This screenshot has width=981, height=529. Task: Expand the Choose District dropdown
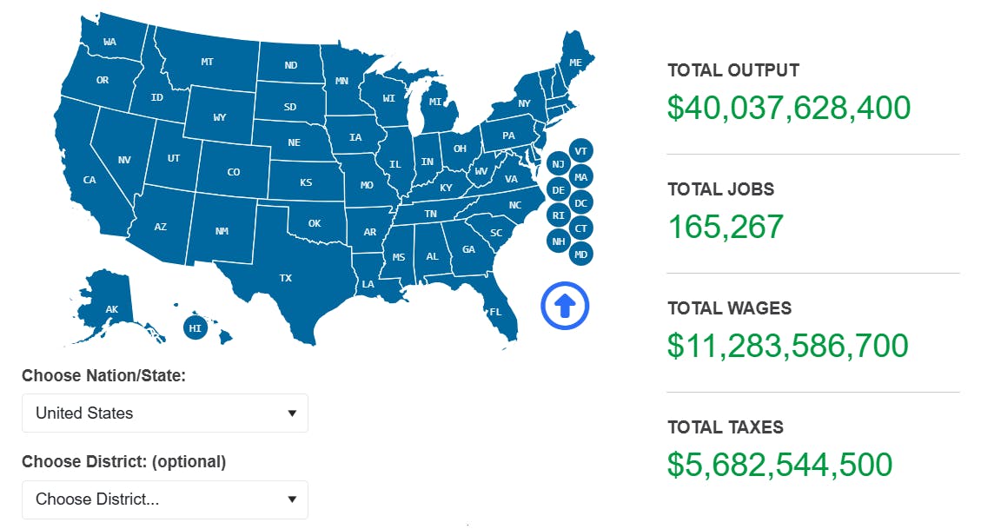[x=165, y=499]
